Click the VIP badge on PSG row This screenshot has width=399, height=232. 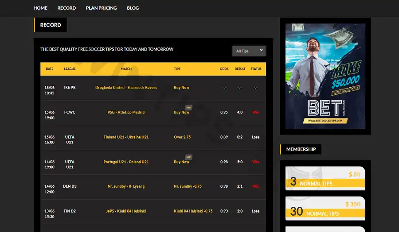[188, 108]
